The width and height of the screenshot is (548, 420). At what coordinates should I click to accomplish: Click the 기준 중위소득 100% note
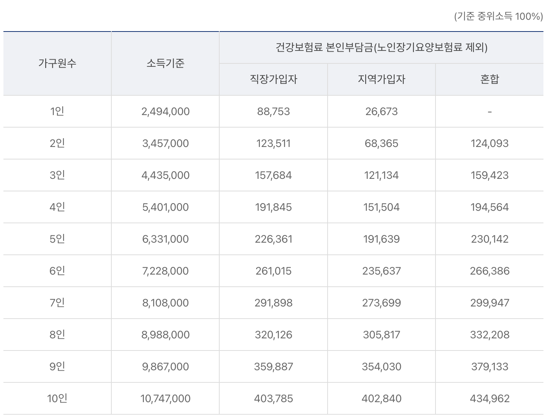(x=498, y=16)
